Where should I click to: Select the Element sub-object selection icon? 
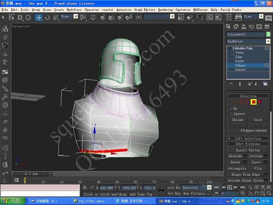[x=260, y=102]
